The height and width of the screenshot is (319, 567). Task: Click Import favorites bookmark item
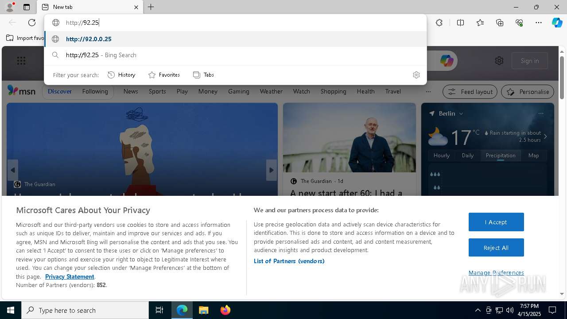coord(25,38)
